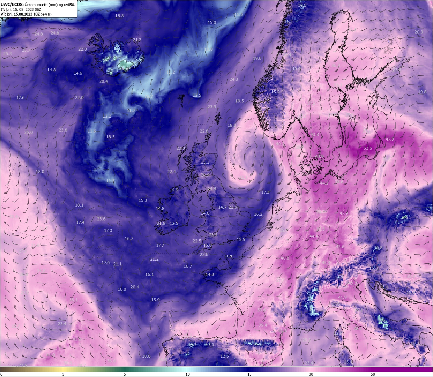Click the 25.3 value label
The height and width of the screenshot is (377, 433).
(7, 54)
